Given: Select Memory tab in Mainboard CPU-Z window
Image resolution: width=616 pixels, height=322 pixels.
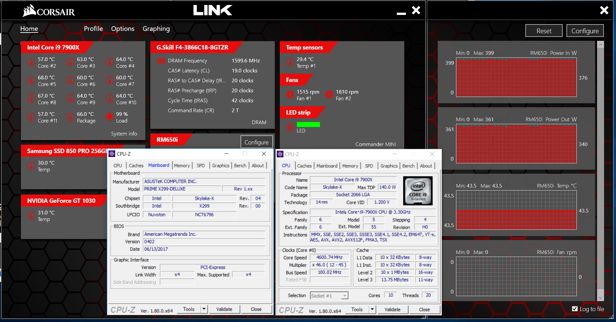Looking at the screenshot, I should (182, 165).
